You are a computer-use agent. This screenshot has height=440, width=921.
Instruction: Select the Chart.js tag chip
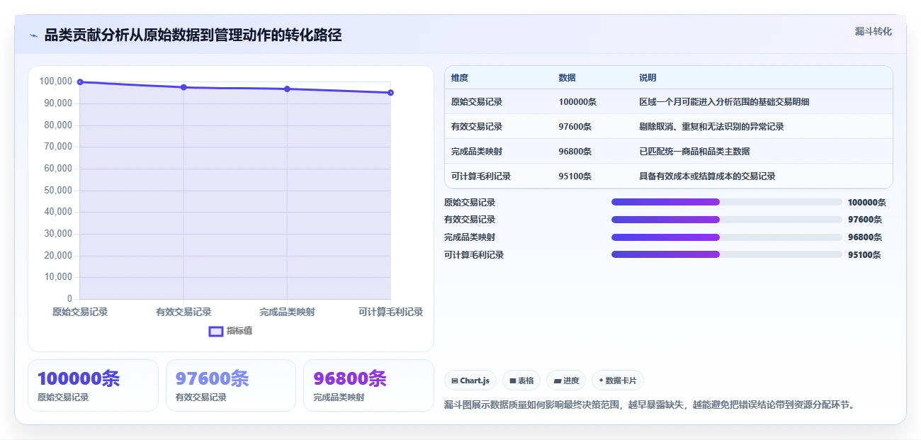(x=470, y=380)
